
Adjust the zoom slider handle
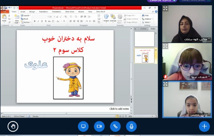click(141, 116)
